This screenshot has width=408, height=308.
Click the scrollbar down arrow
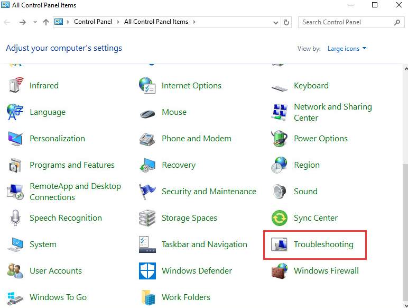[406, 305]
